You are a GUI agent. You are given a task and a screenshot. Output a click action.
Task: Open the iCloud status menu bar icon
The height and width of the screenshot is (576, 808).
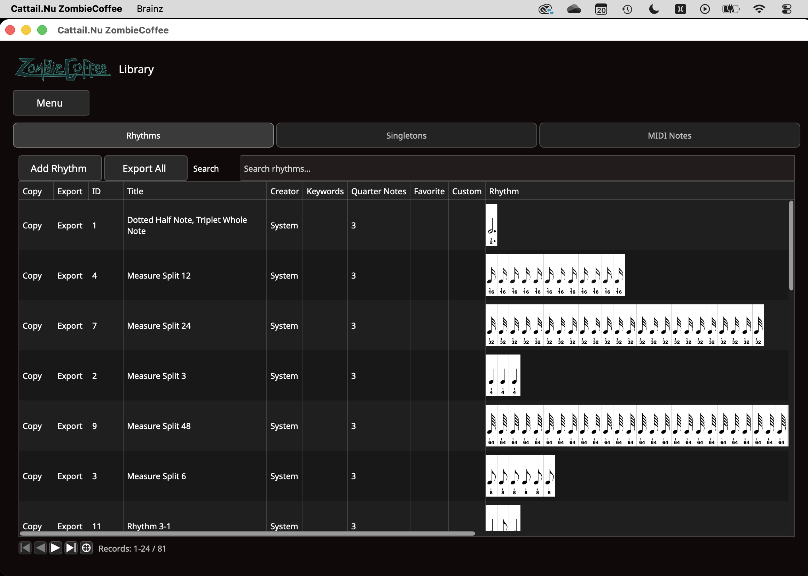[574, 9]
